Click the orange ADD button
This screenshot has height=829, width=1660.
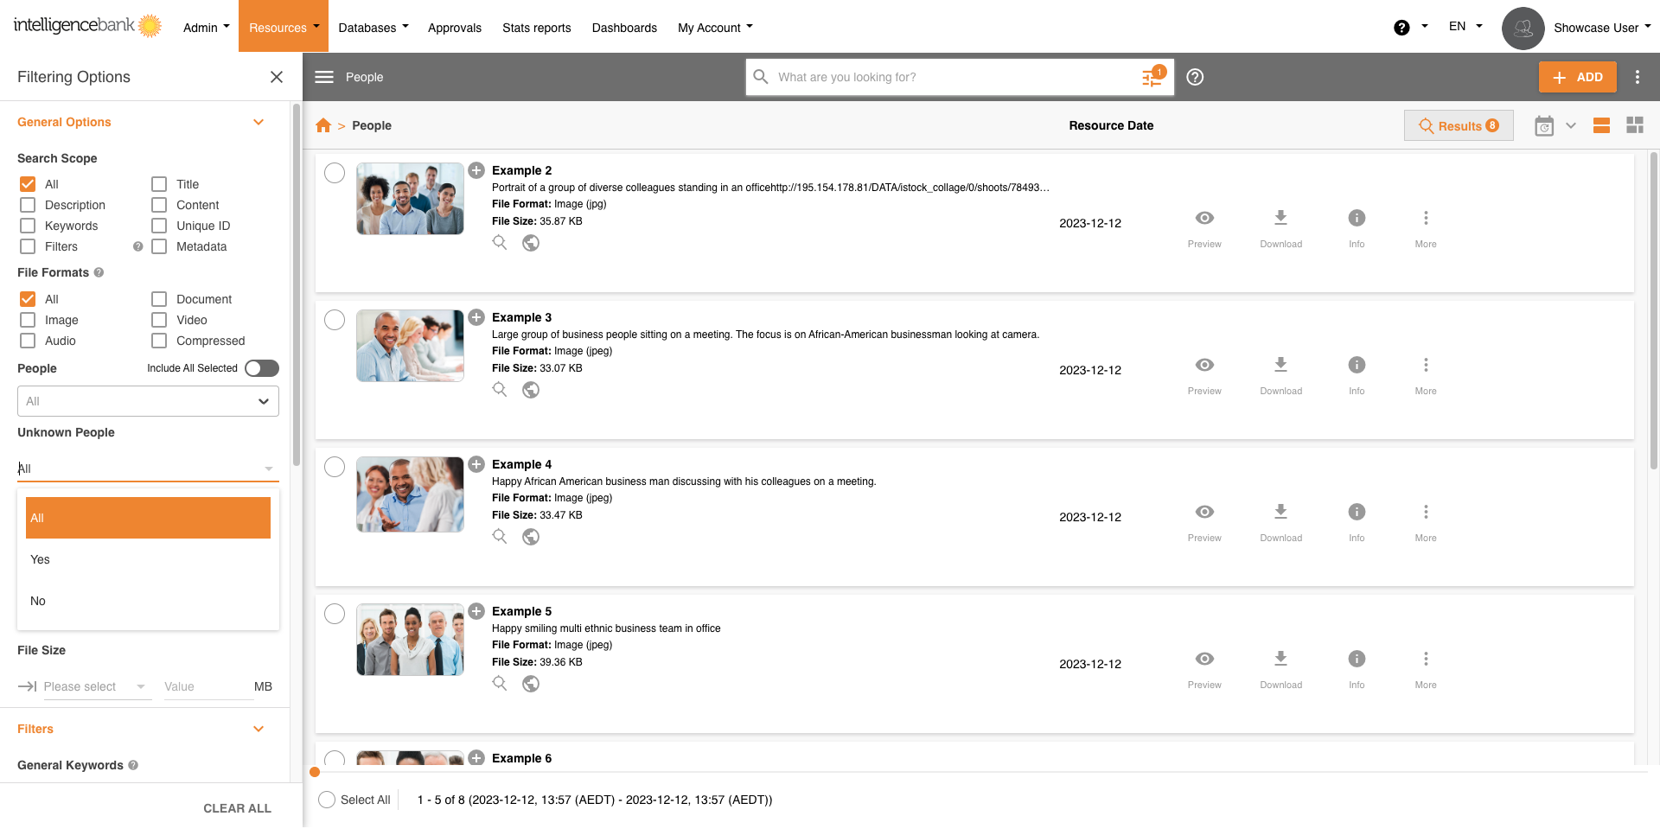pyautogui.click(x=1577, y=77)
